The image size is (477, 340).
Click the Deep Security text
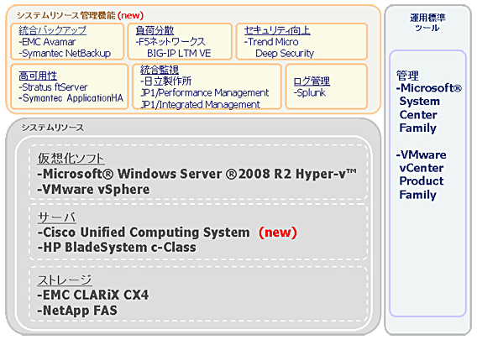[285, 53]
